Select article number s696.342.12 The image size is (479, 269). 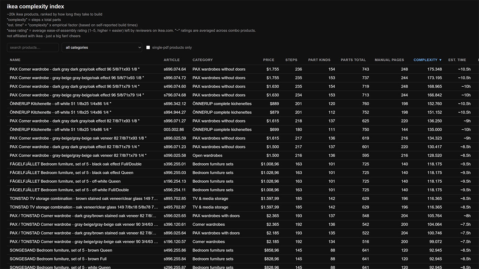coord(175,103)
